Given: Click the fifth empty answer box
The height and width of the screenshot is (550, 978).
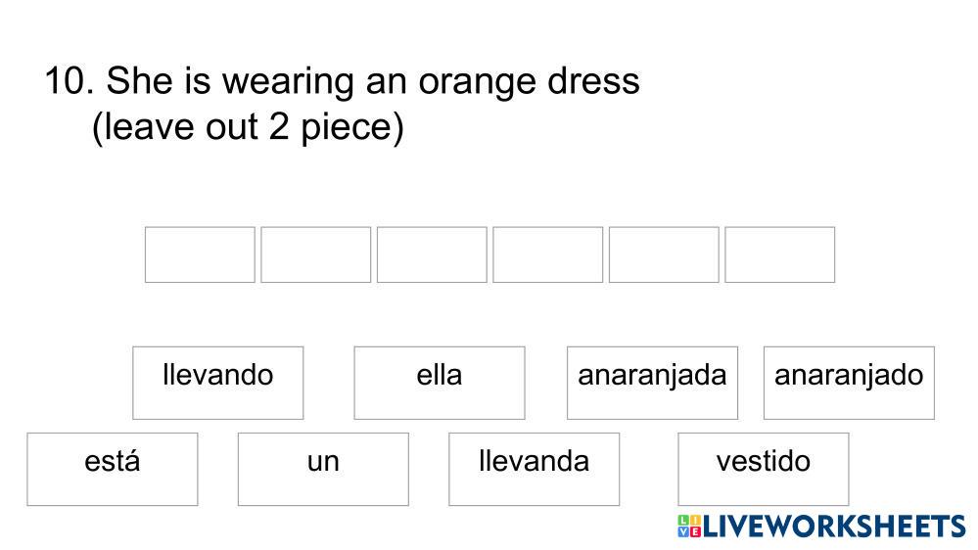Looking at the screenshot, I should (x=664, y=254).
